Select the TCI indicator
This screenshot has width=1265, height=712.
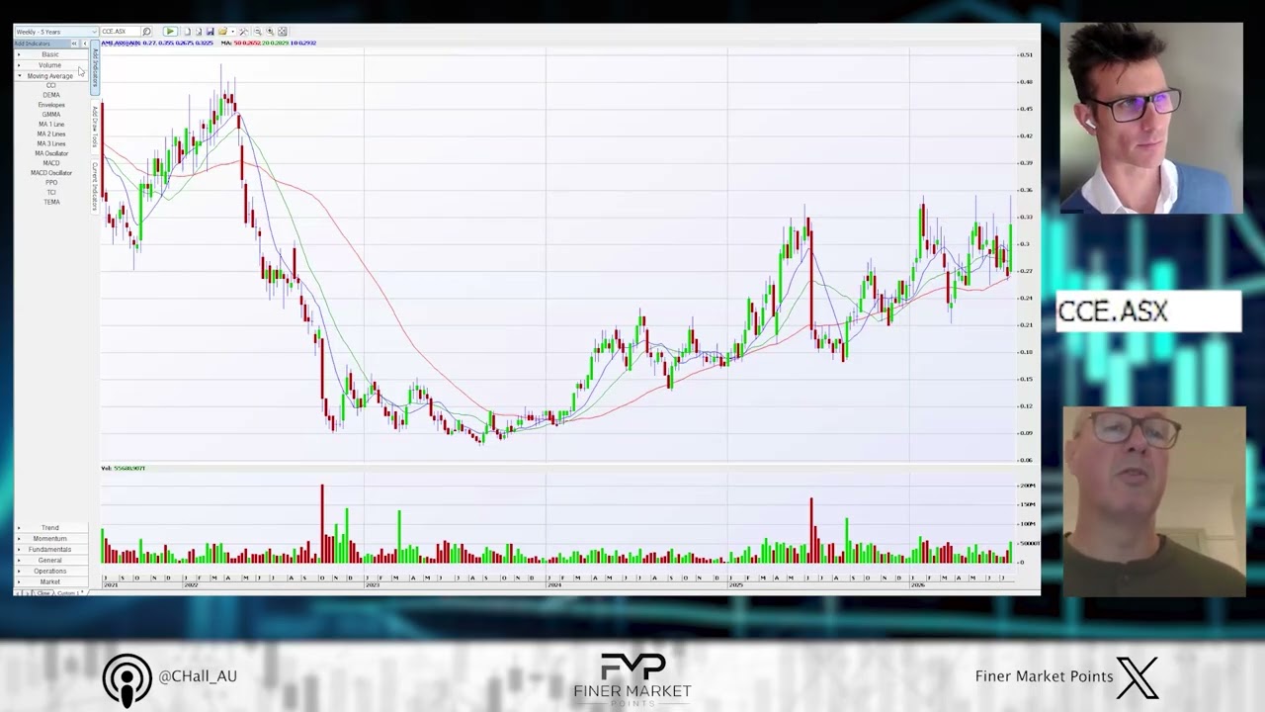tap(51, 192)
